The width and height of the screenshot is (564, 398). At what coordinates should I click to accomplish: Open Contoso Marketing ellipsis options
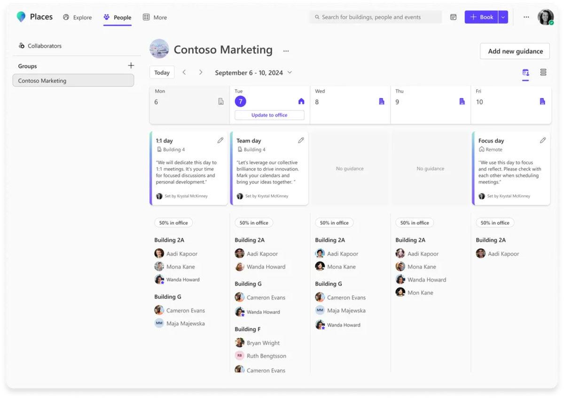click(x=286, y=51)
